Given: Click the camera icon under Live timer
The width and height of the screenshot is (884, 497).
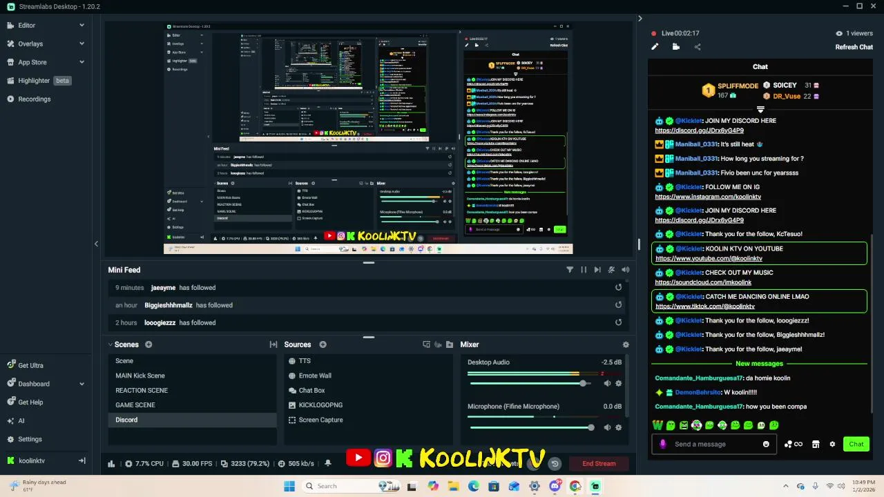Looking at the screenshot, I should pyautogui.click(x=676, y=47).
